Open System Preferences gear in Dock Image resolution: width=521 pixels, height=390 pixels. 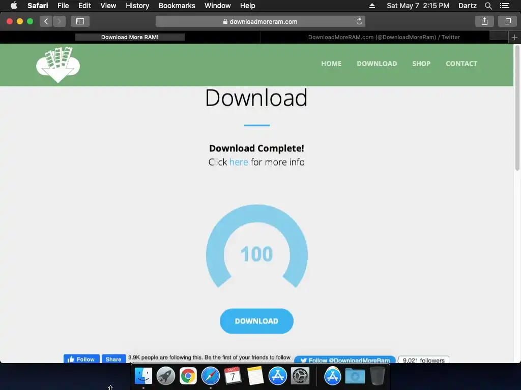[300, 376]
